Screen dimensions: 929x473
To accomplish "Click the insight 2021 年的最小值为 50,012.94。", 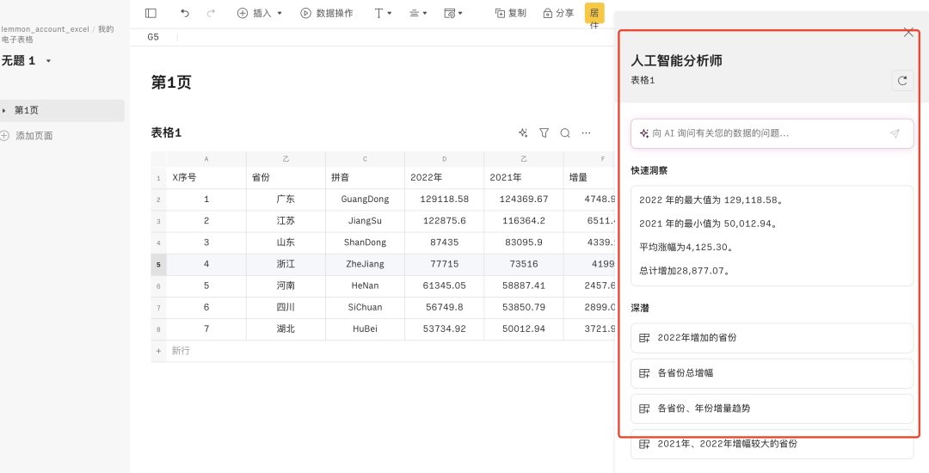I will tap(708, 224).
